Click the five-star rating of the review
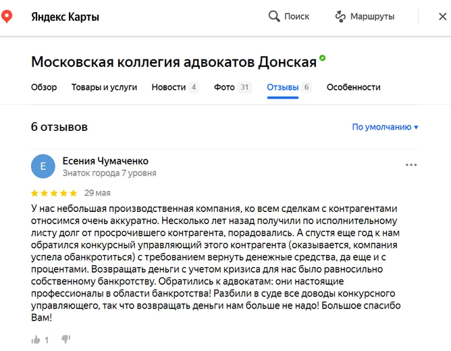 click(x=54, y=192)
